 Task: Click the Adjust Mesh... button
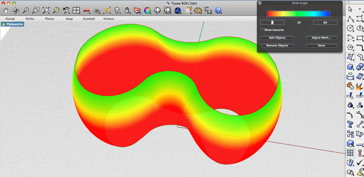(x=321, y=38)
